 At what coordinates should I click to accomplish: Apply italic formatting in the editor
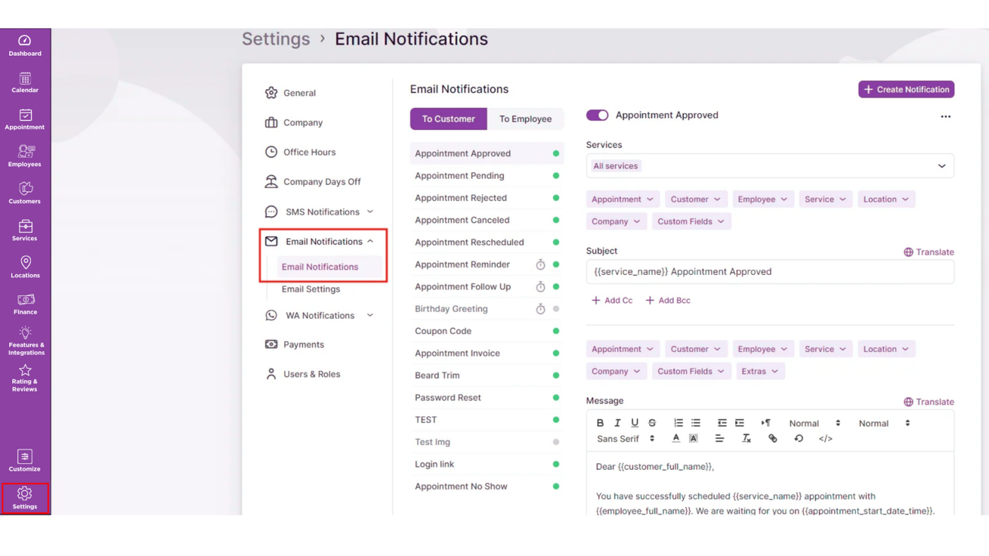(617, 423)
